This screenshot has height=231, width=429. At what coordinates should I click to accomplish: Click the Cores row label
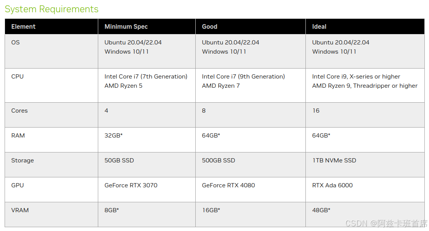[19, 111]
